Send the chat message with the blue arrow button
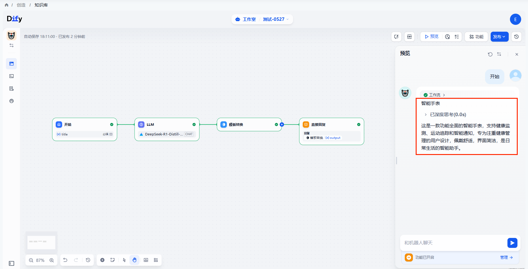The image size is (528, 269). (x=512, y=243)
